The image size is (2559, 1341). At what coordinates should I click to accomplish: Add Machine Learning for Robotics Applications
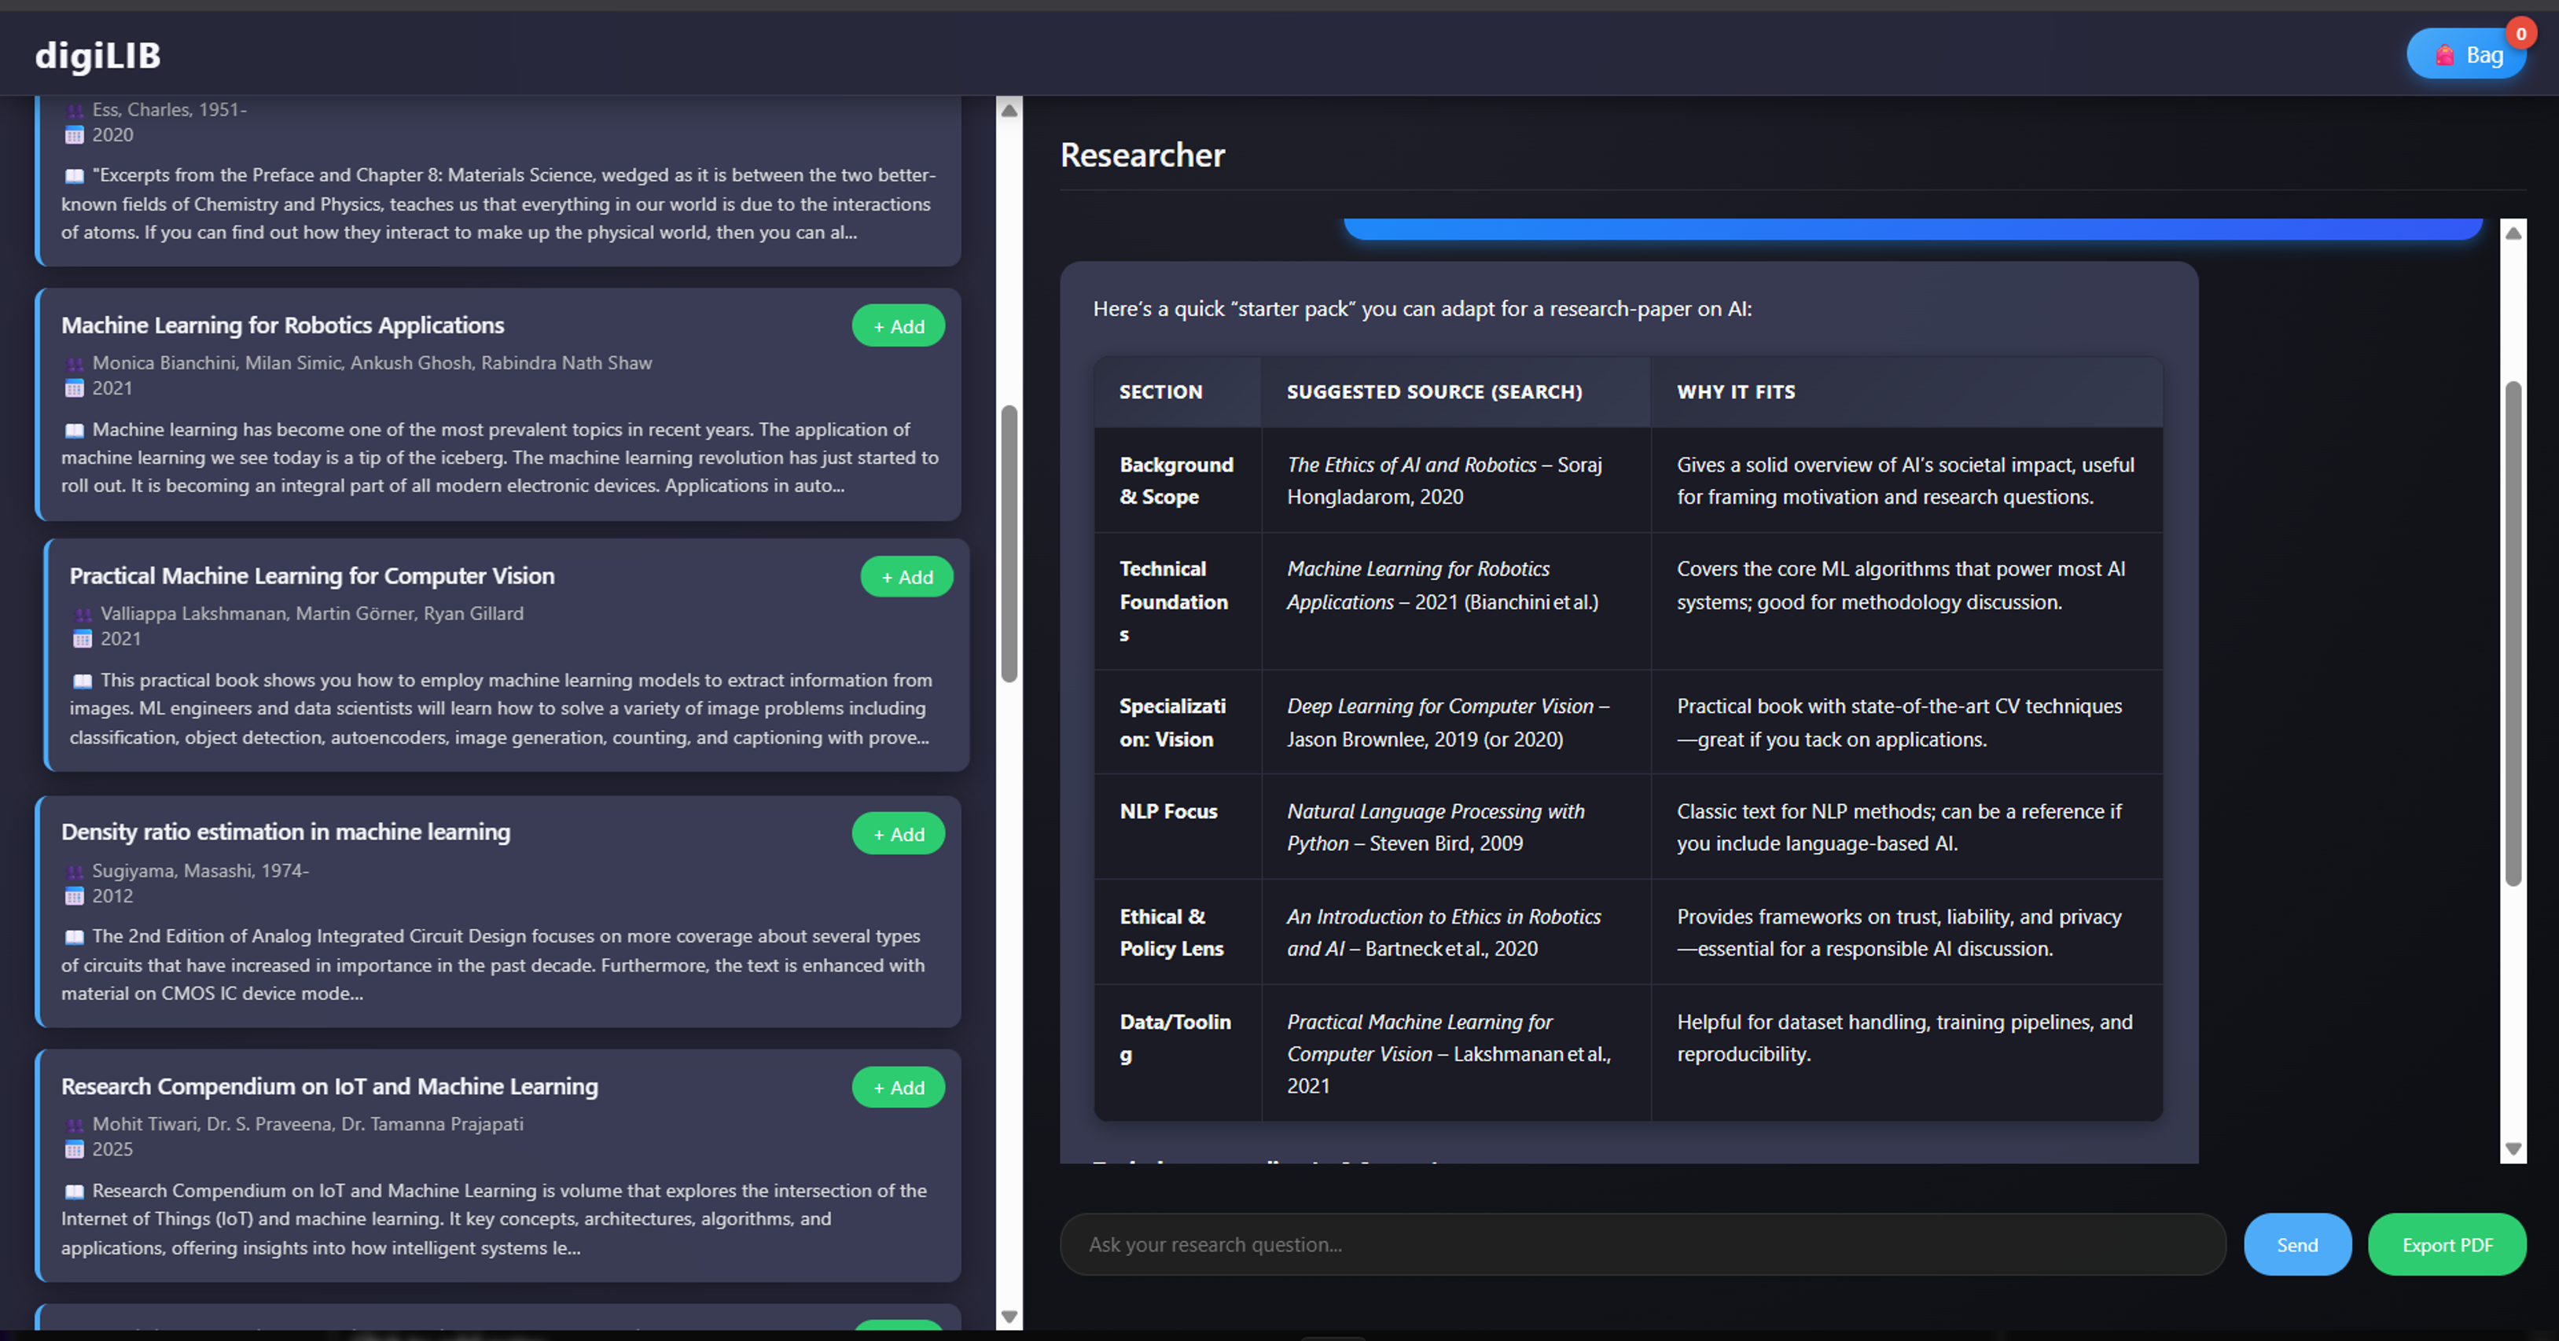898,325
